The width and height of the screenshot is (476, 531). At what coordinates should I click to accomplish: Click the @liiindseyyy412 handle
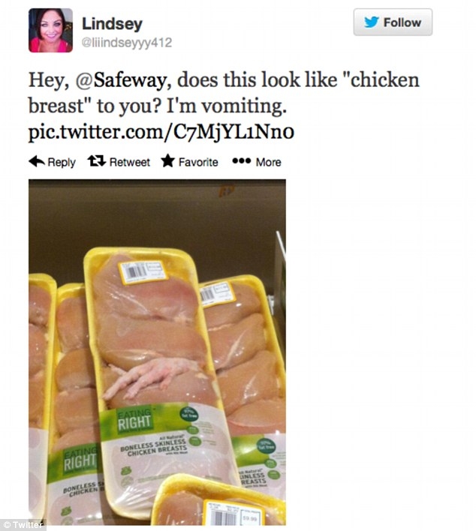(127, 43)
